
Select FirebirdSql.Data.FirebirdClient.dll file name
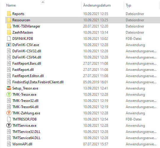tap(38, 82)
